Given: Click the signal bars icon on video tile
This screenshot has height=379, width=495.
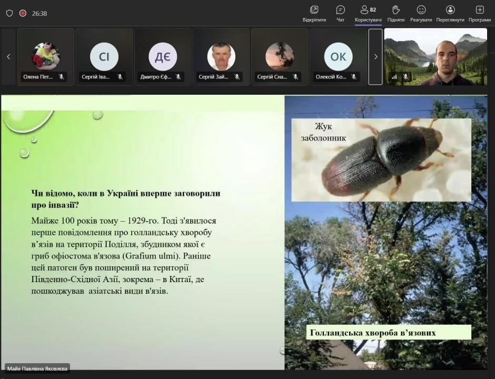Looking at the screenshot, I should click(394, 77).
